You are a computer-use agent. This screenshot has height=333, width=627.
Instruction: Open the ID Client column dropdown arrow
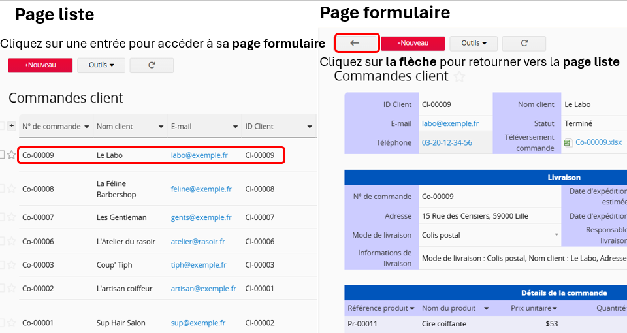coord(310,127)
